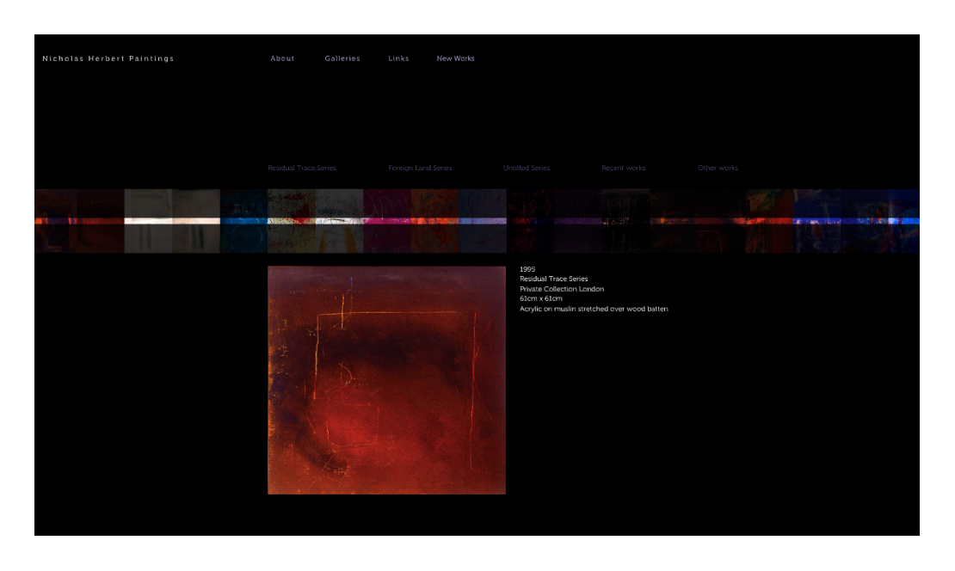Open the About page
Screen dimensions: 955x571
point(282,58)
